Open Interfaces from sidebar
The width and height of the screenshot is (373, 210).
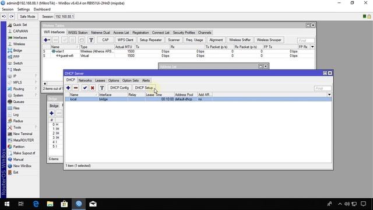coord(20,37)
